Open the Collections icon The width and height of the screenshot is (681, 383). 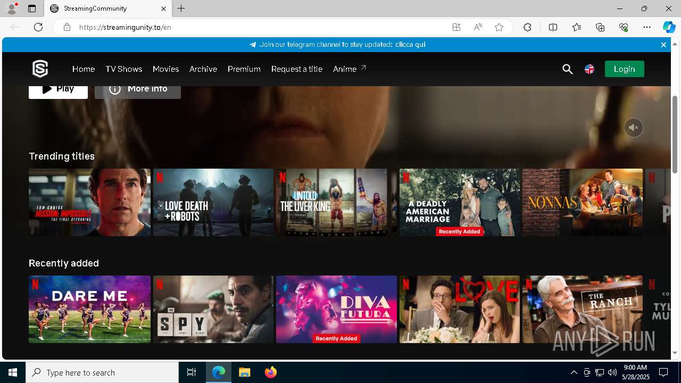(x=600, y=27)
